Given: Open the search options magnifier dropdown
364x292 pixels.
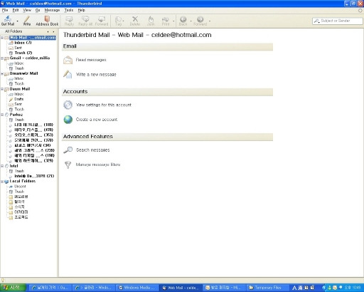Looking at the screenshot, I should (x=316, y=21).
